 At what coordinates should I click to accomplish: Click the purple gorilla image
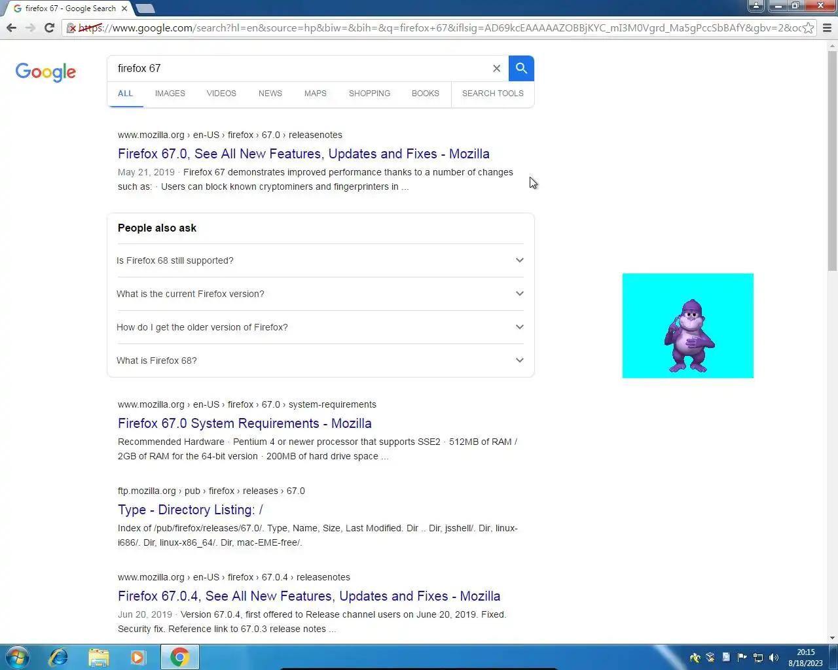tap(688, 326)
